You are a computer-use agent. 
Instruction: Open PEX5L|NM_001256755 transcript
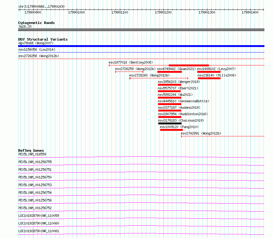[x=35, y=162]
